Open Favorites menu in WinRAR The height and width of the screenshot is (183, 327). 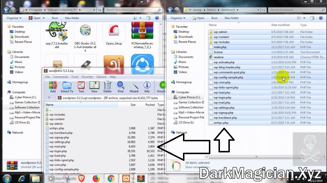(87, 77)
